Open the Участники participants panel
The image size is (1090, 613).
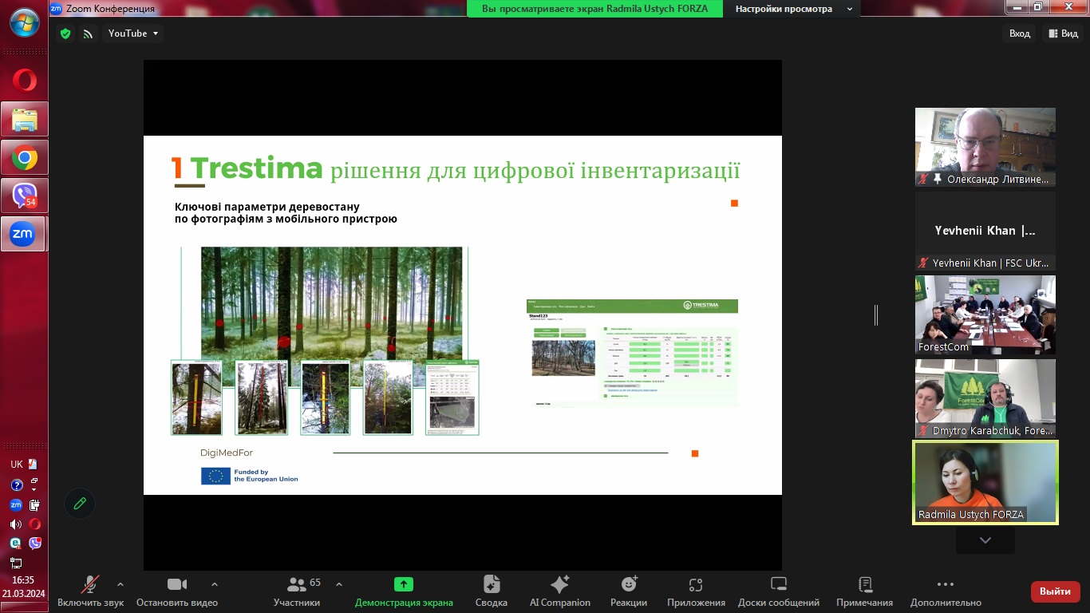pyautogui.click(x=297, y=591)
